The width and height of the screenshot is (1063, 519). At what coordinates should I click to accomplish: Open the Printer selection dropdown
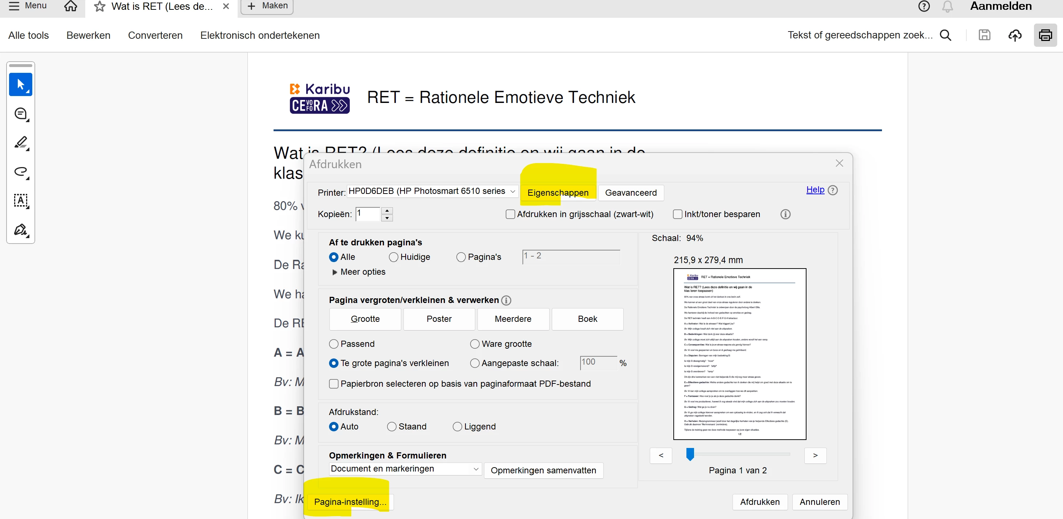tap(432, 191)
